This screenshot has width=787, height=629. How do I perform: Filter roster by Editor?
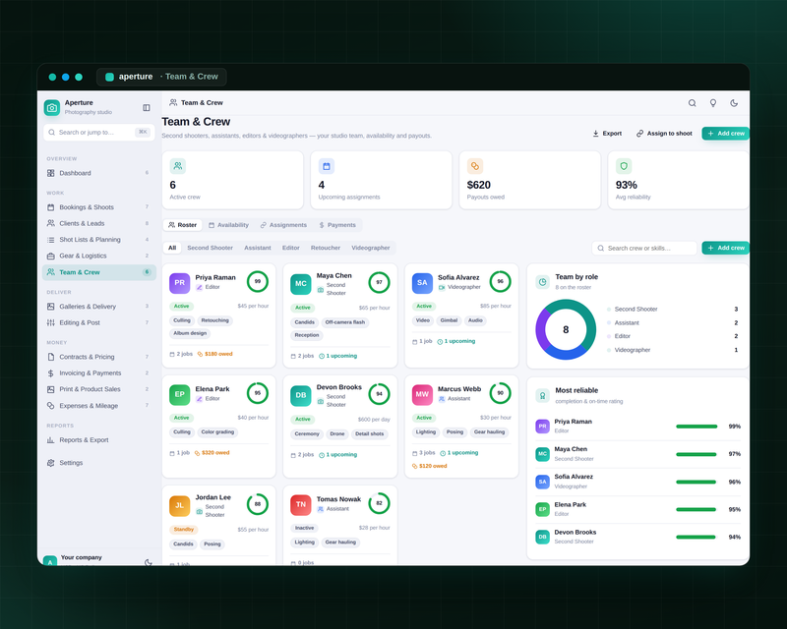tap(290, 248)
